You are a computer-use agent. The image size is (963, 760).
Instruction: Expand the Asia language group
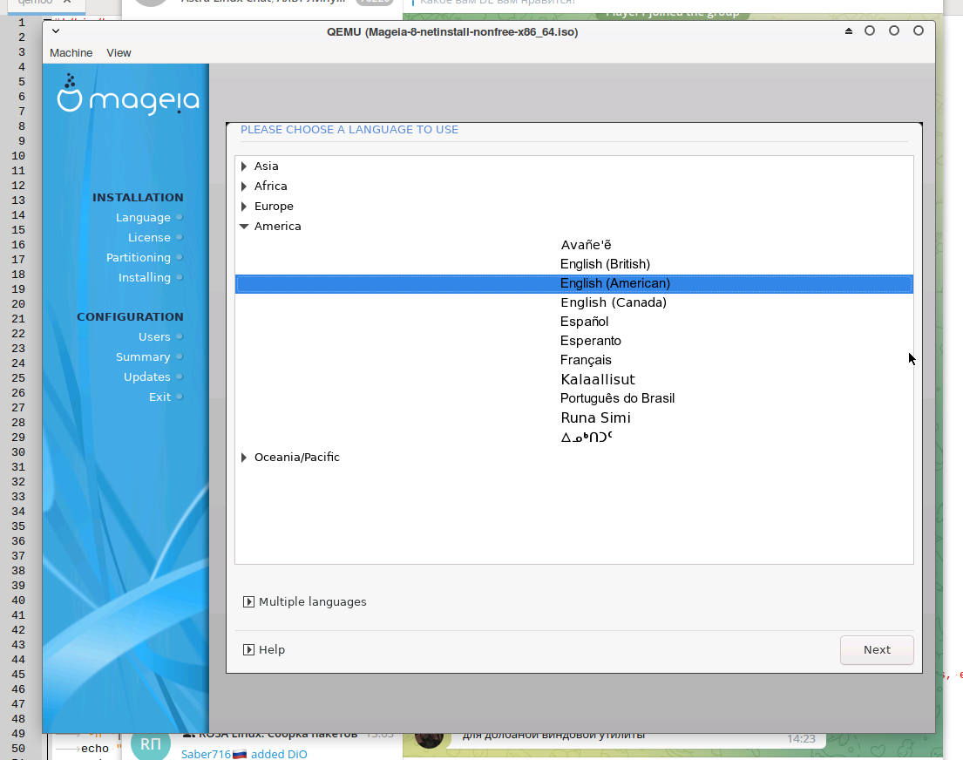[244, 166]
